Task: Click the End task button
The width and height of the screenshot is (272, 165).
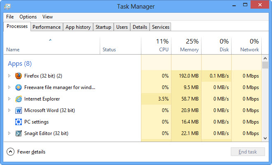Action: click(x=248, y=152)
